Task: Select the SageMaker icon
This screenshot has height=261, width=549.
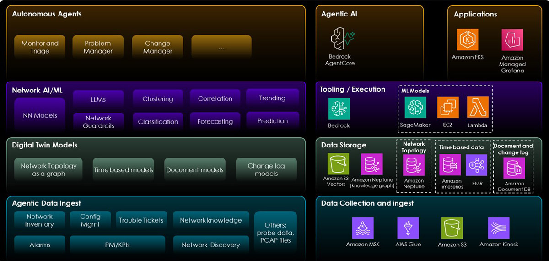Action: click(416, 108)
